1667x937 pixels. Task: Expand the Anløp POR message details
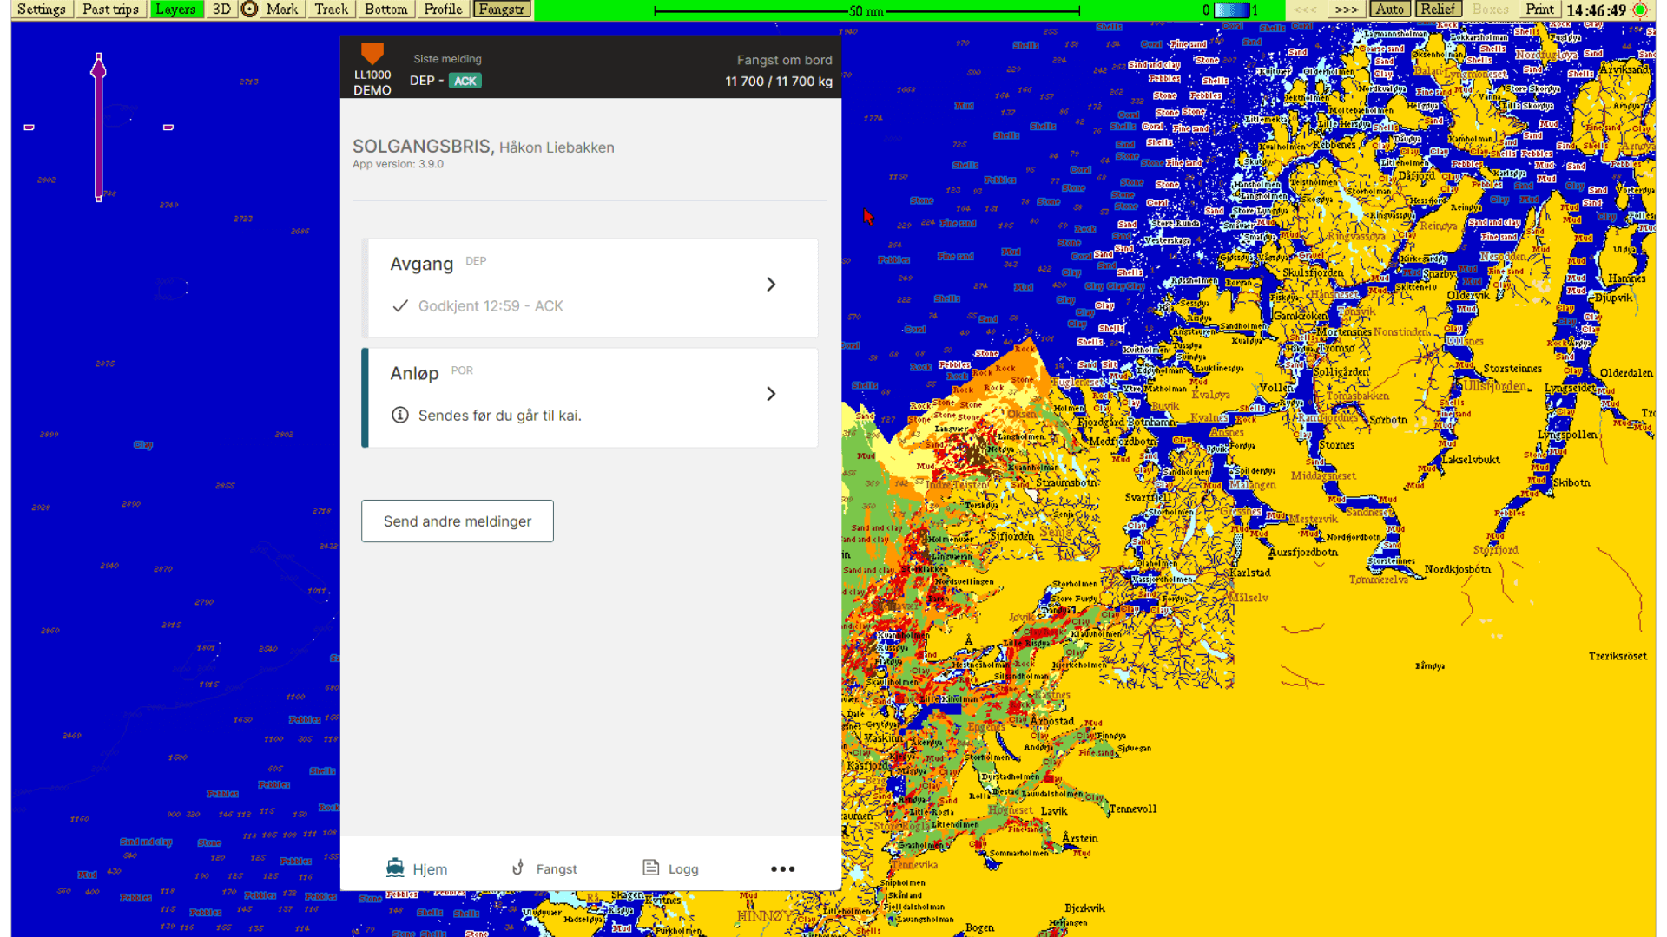coord(770,393)
